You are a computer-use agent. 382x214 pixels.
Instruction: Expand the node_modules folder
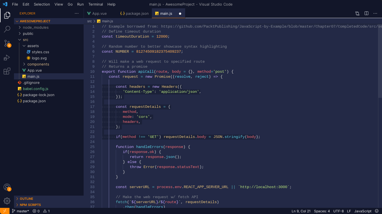tap(49, 27)
